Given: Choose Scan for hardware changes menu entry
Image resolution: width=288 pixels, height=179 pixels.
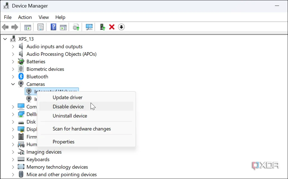Looking at the screenshot, I should [86, 129].
